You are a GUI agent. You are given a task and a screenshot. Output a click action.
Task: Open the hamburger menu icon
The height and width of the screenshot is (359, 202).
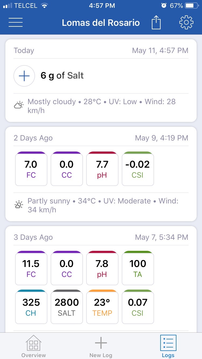[x=16, y=22]
